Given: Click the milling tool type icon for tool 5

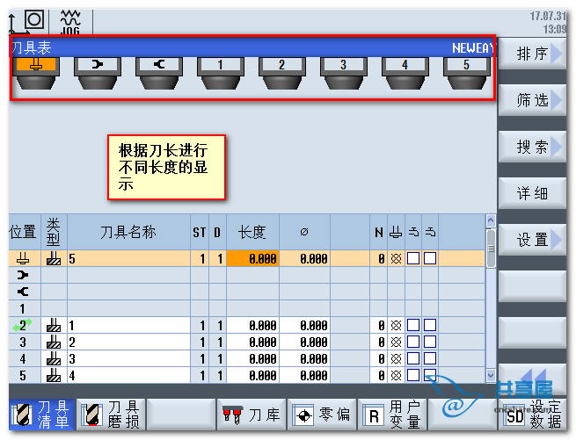Looking at the screenshot, I should (54, 258).
